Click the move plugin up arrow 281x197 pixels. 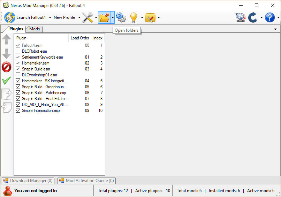pos(6,39)
